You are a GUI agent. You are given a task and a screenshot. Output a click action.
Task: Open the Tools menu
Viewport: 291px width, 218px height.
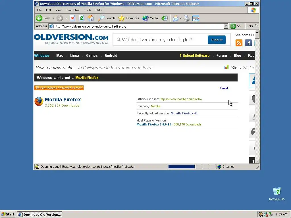coord(88,10)
